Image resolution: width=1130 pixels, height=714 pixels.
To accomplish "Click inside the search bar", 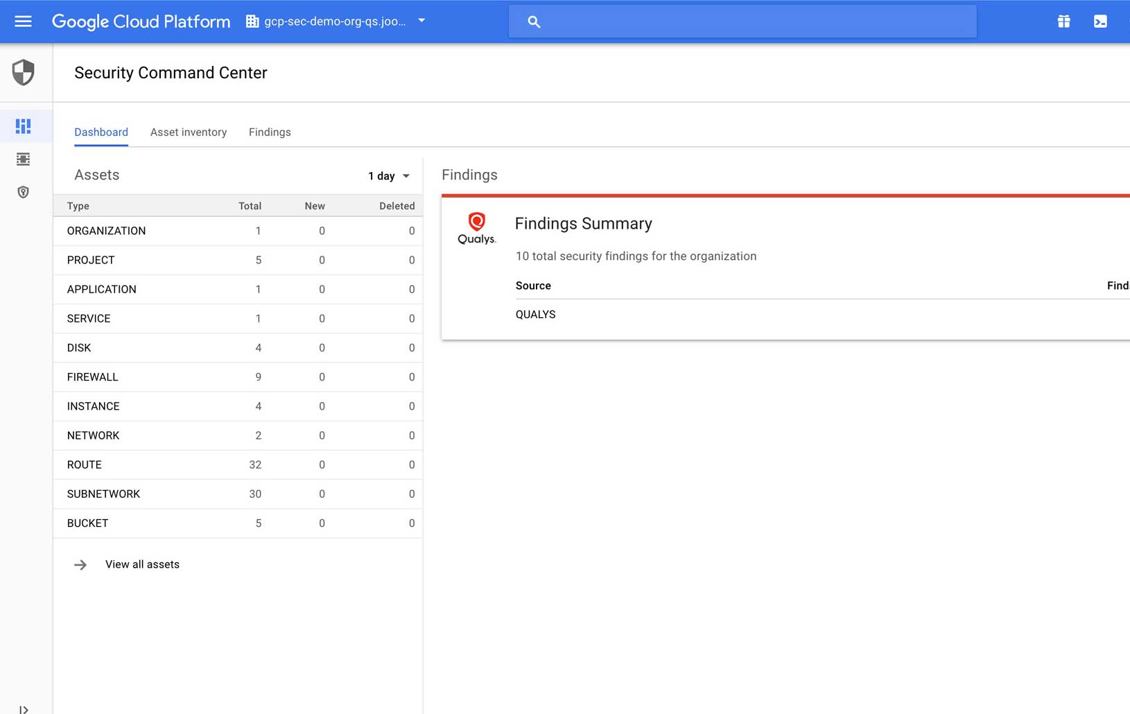I will pos(742,21).
